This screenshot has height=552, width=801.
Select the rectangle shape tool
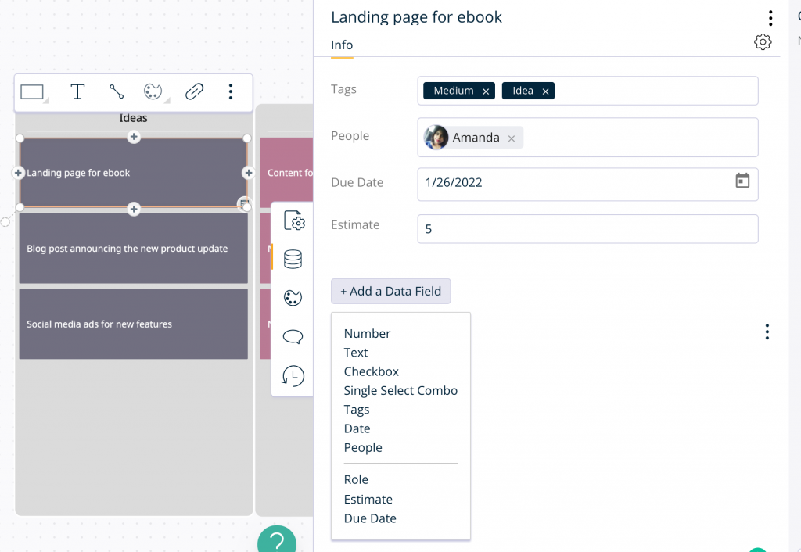click(x=32, y=92)
